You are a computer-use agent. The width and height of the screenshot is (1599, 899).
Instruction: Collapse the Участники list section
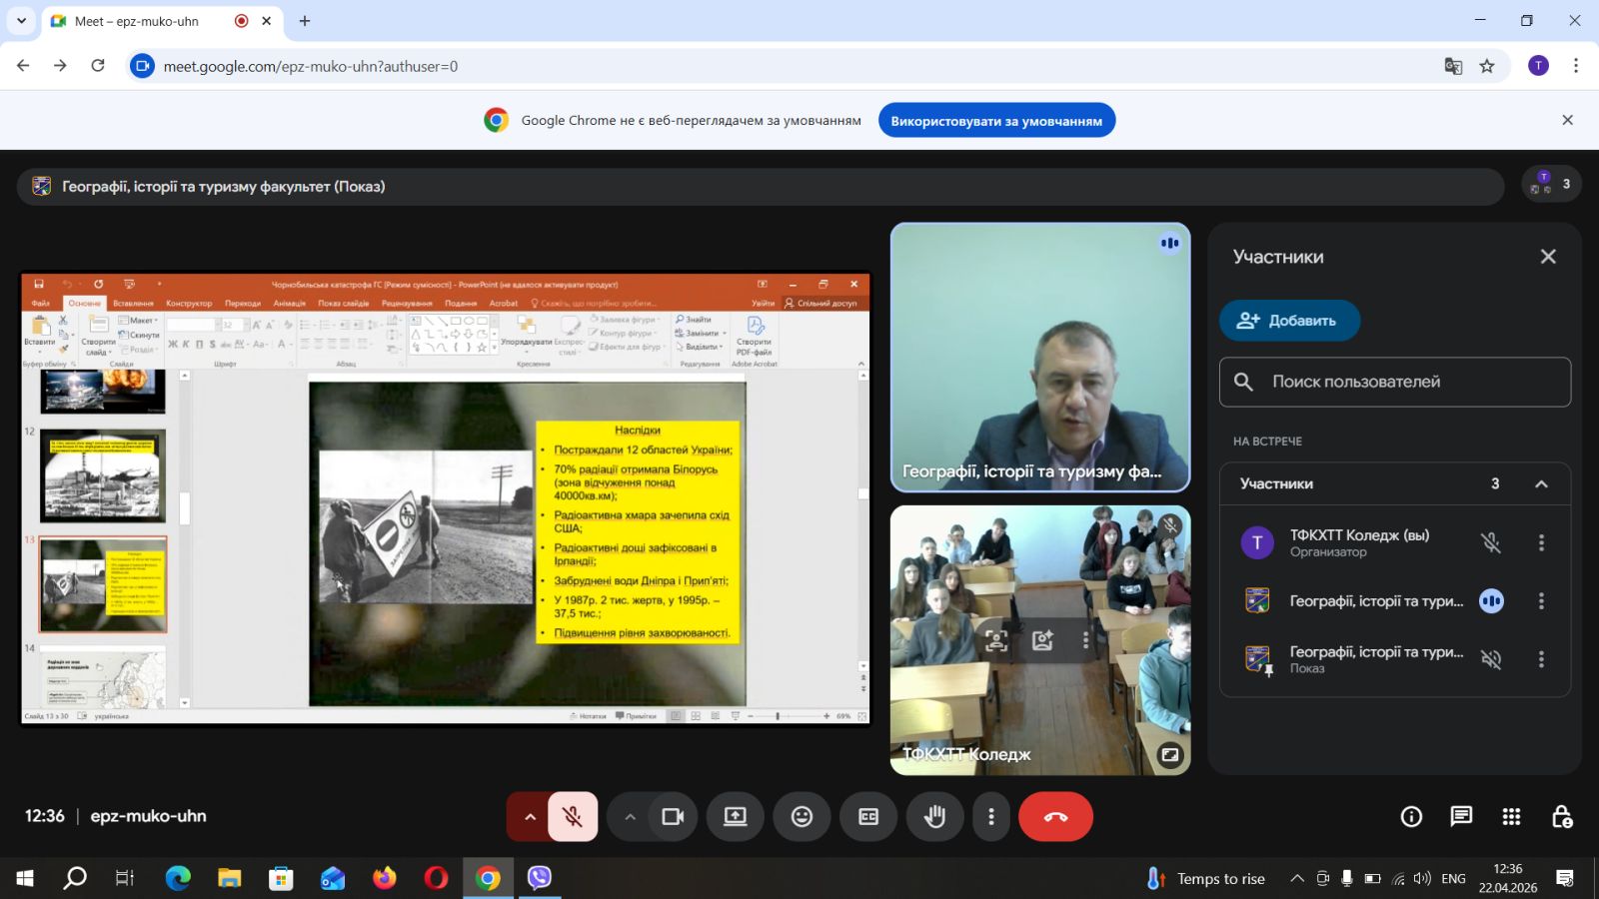click(x=1541, y=483)
